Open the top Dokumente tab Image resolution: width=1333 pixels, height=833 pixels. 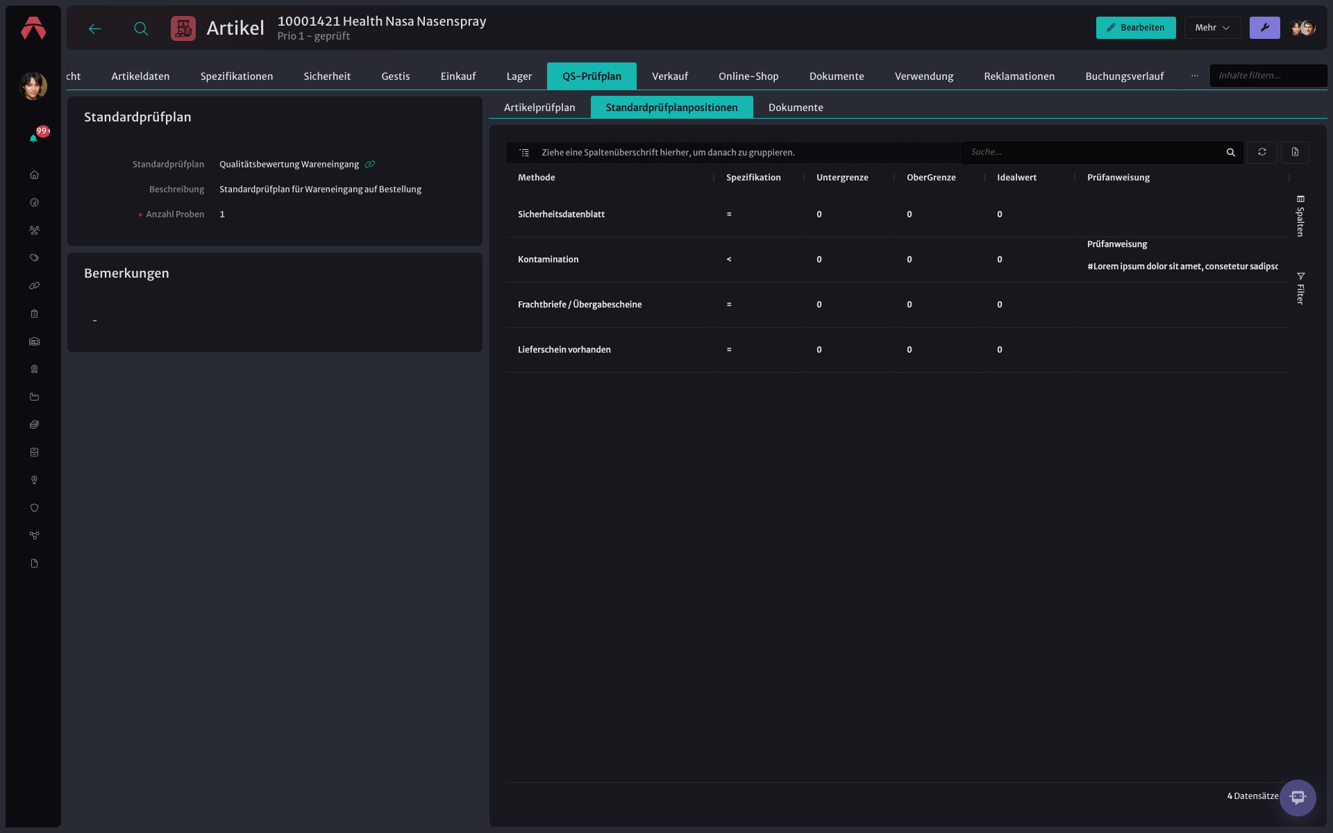837,76
